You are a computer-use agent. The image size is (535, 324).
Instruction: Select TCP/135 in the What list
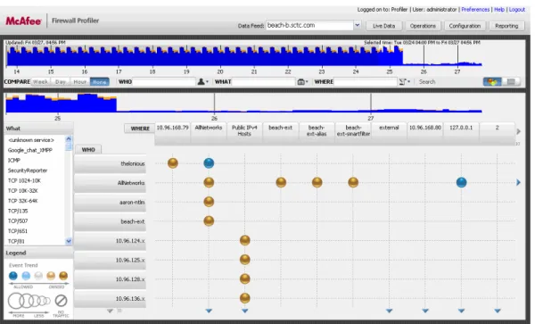(x=18, y=211)
